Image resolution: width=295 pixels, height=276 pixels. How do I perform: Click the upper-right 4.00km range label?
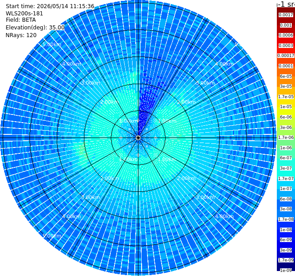coord(224,64)
